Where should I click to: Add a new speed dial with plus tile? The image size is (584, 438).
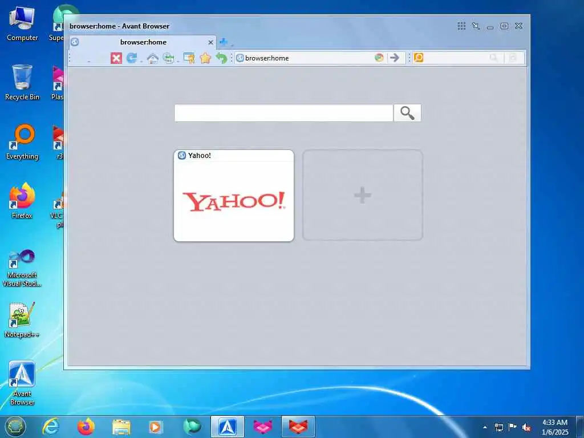click(x=362, y=195)
